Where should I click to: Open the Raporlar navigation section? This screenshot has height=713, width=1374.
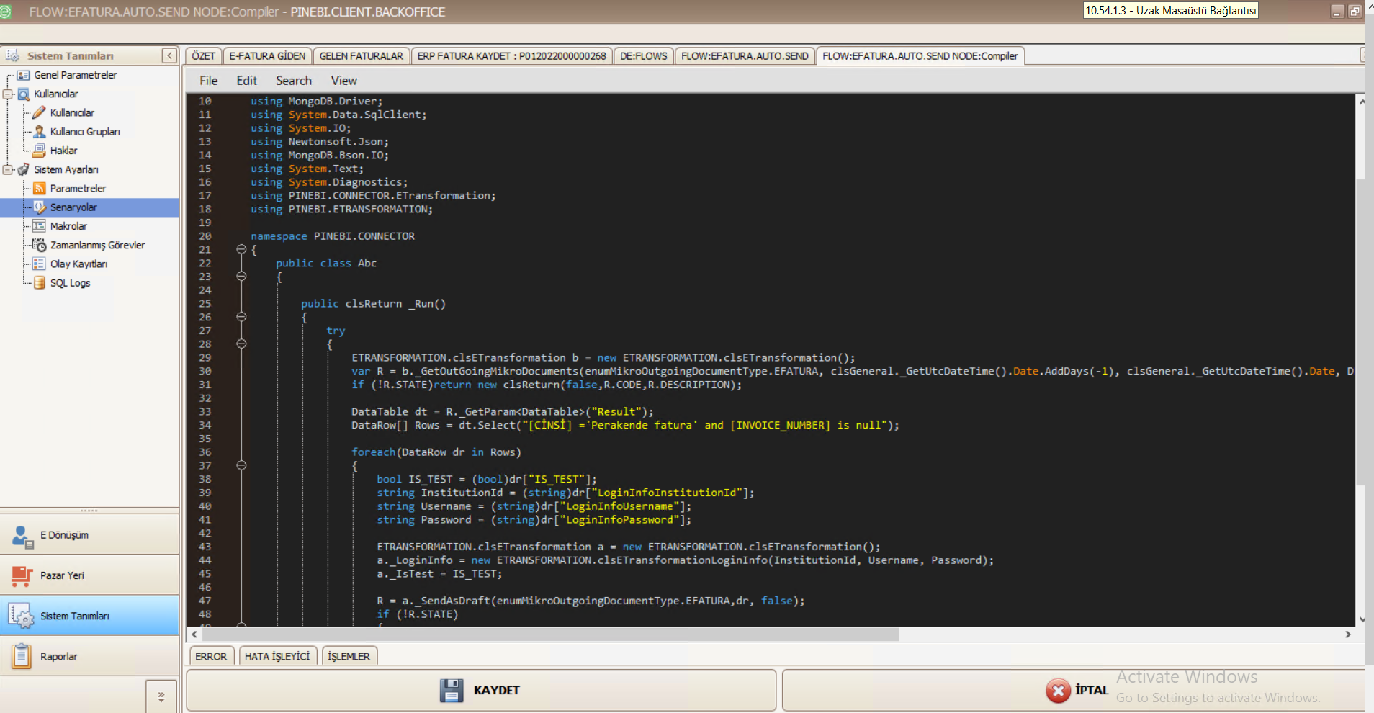89,656
